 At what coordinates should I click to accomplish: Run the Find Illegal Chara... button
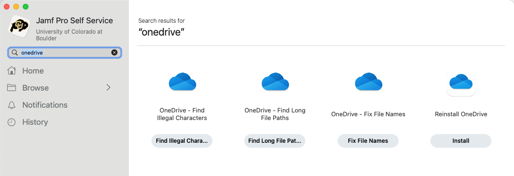tap(182, 141)
